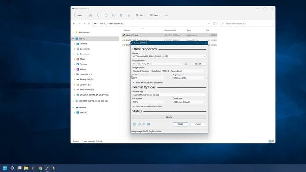Open the View menu in Explorer
Viewport: 306px width, 172px height.
coord(155,15)
